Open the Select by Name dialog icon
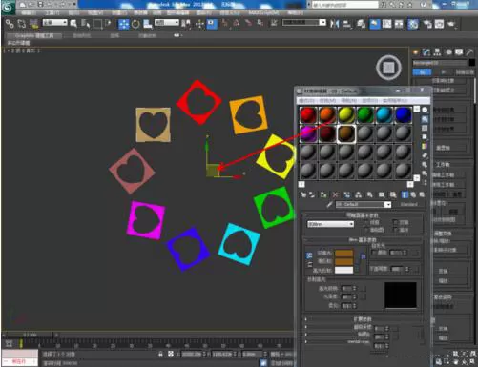 (x=85, y=24)
